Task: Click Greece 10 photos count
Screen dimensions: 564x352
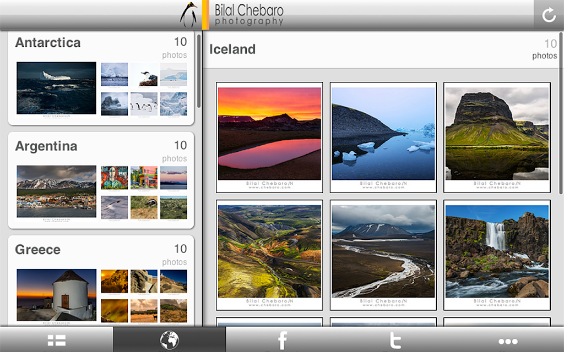Action: pyautogui.click(x=175, y=255)
